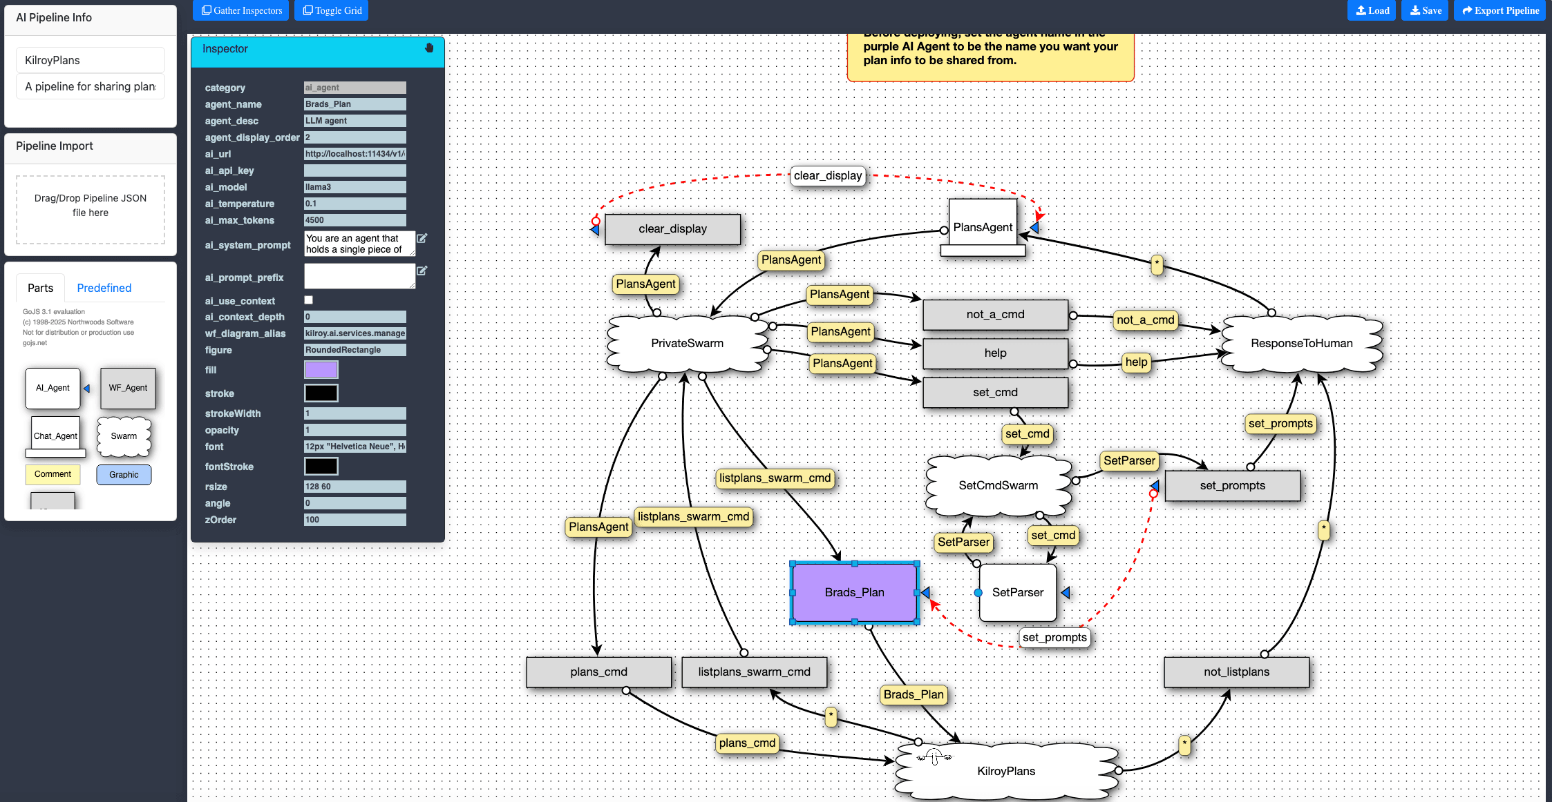Viewport: 1552px width, 802px height.
Task: Select the Chat_Agent part in the palette
Action: click(55, 436)
